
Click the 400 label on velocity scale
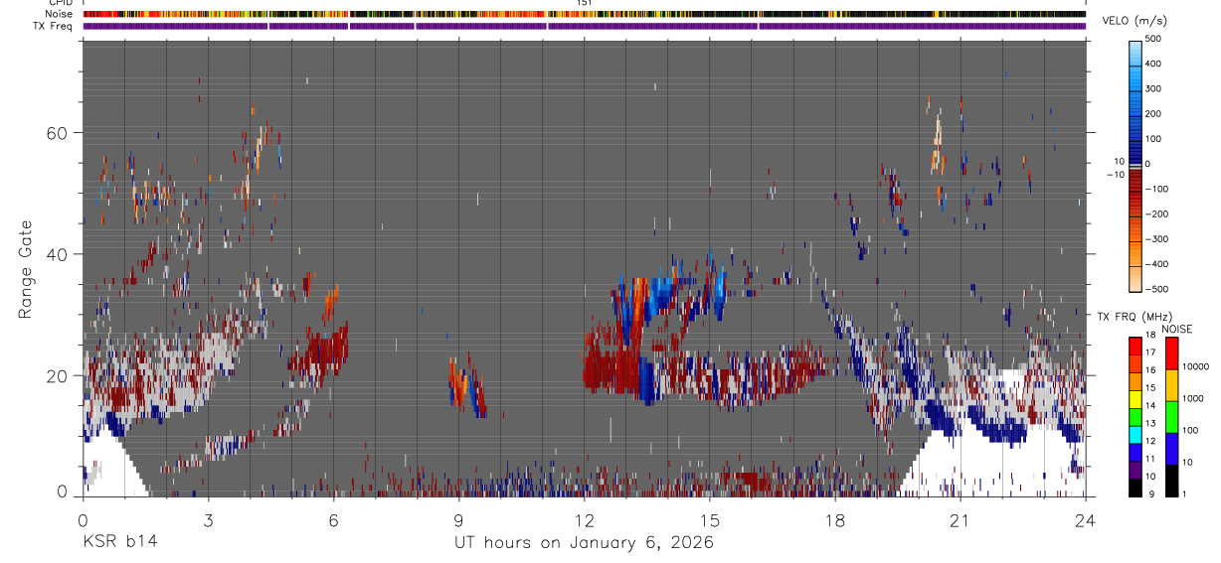click(x=1155, y=64)
